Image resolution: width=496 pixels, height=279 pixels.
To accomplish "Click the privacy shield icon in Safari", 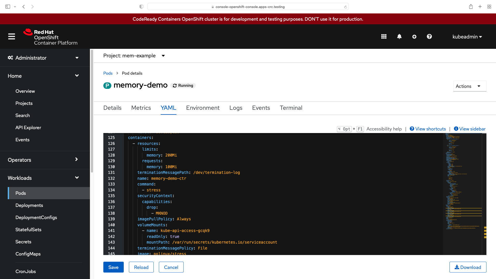I will click(x=141, y=7).
